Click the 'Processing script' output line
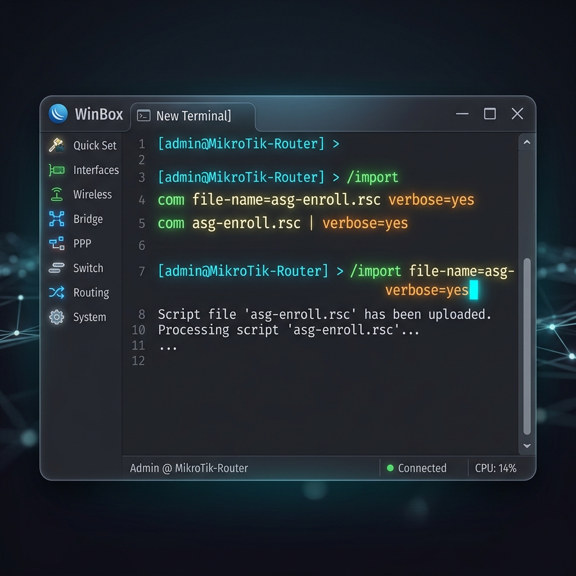This screenshot has width=576, height=576. [x=289, y=330]
